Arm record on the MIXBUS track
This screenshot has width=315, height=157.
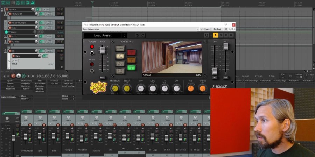point(7,9)
